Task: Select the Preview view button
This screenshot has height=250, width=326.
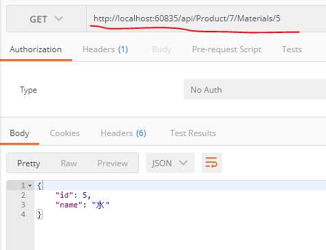Action: pos(113,163)
